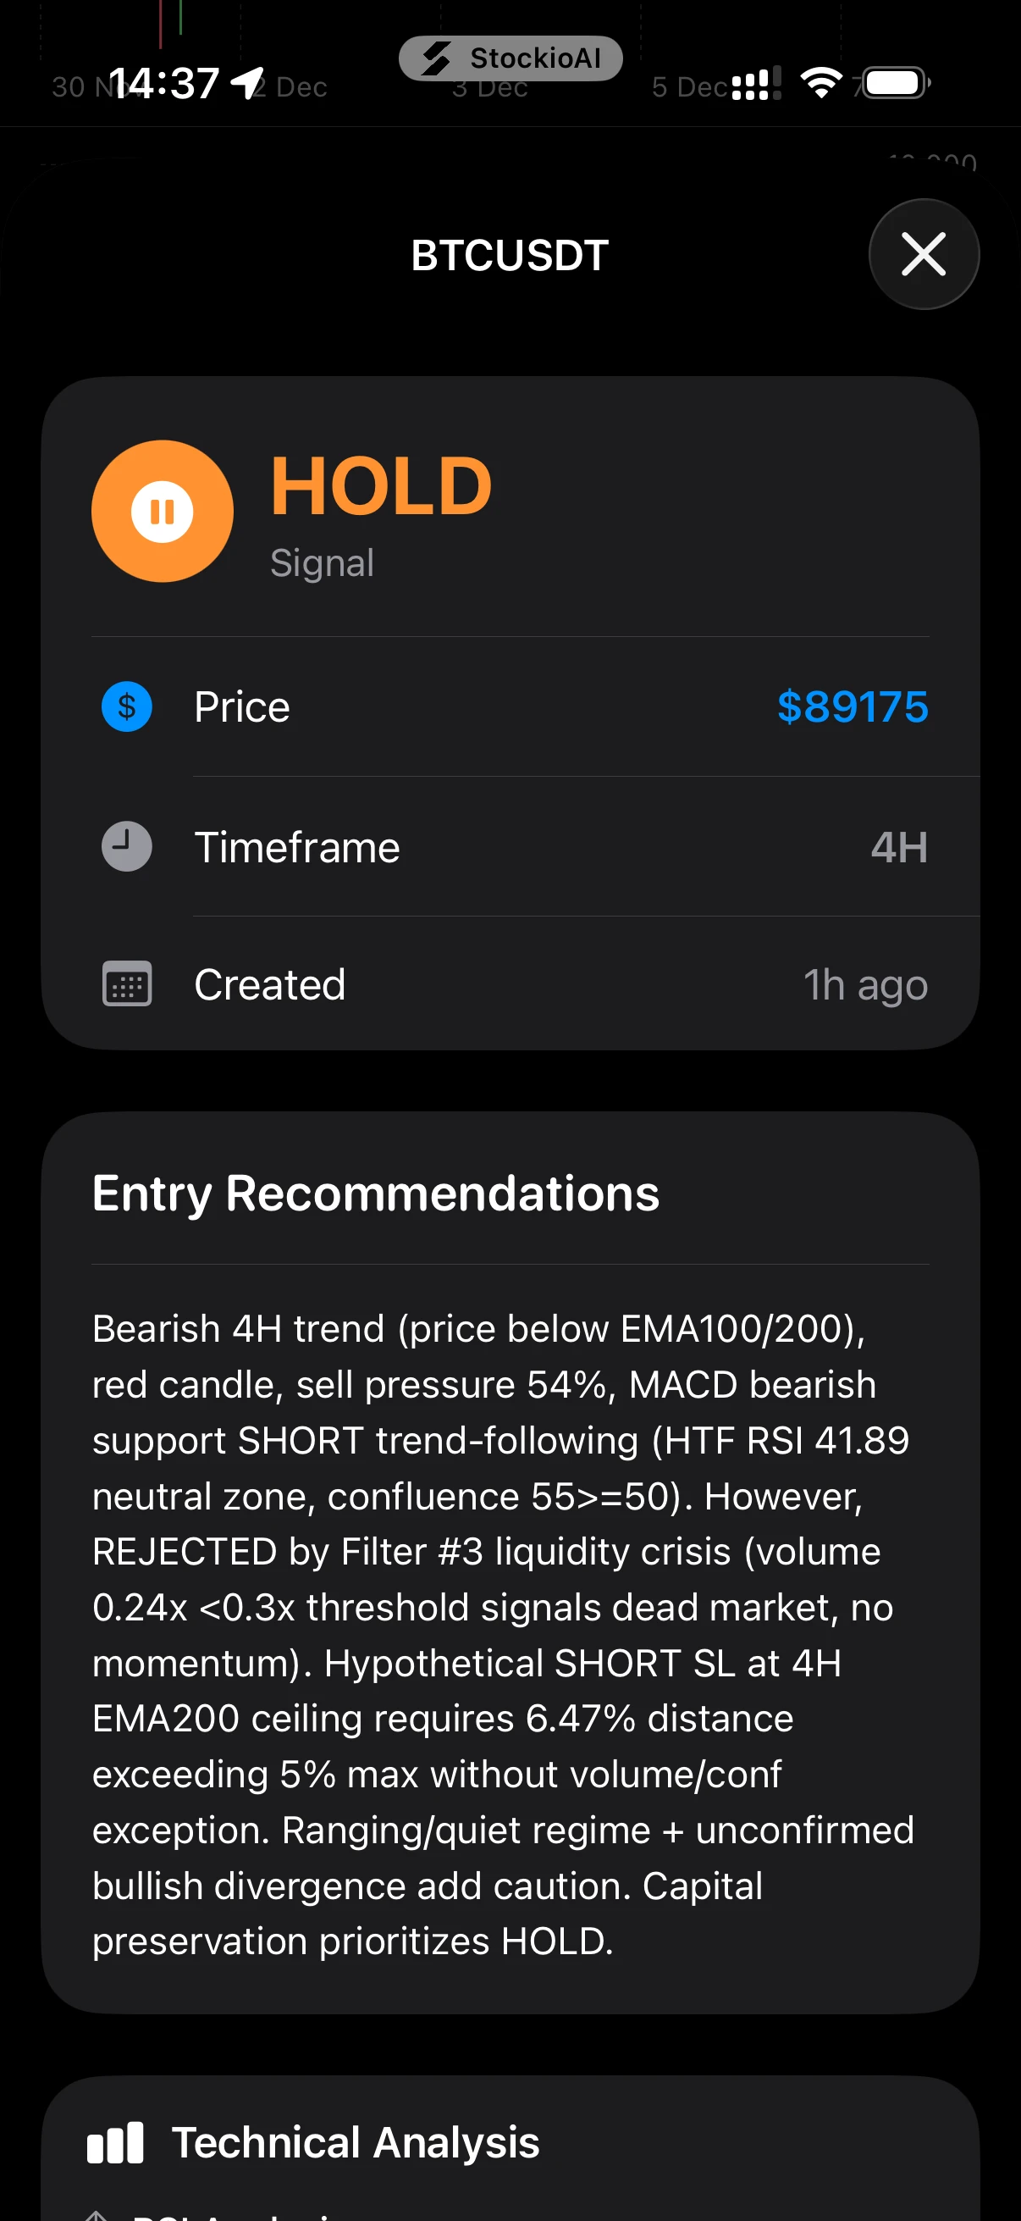Open the StockioAI pill at top
Screen dimensions: 1021x2221
[510, 58]
